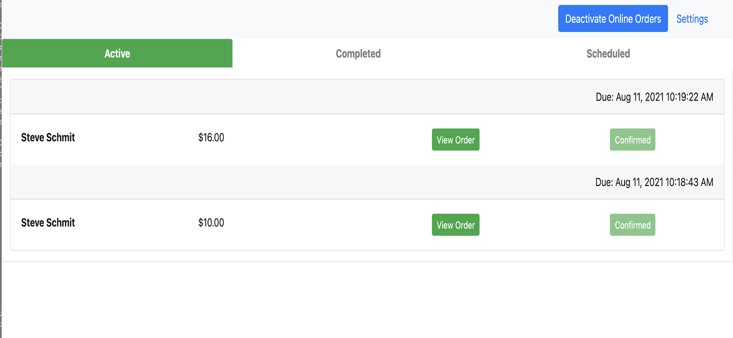Select the $10.00 order total
The width and height of the screenshot is (733, 338).
(211, 223)
